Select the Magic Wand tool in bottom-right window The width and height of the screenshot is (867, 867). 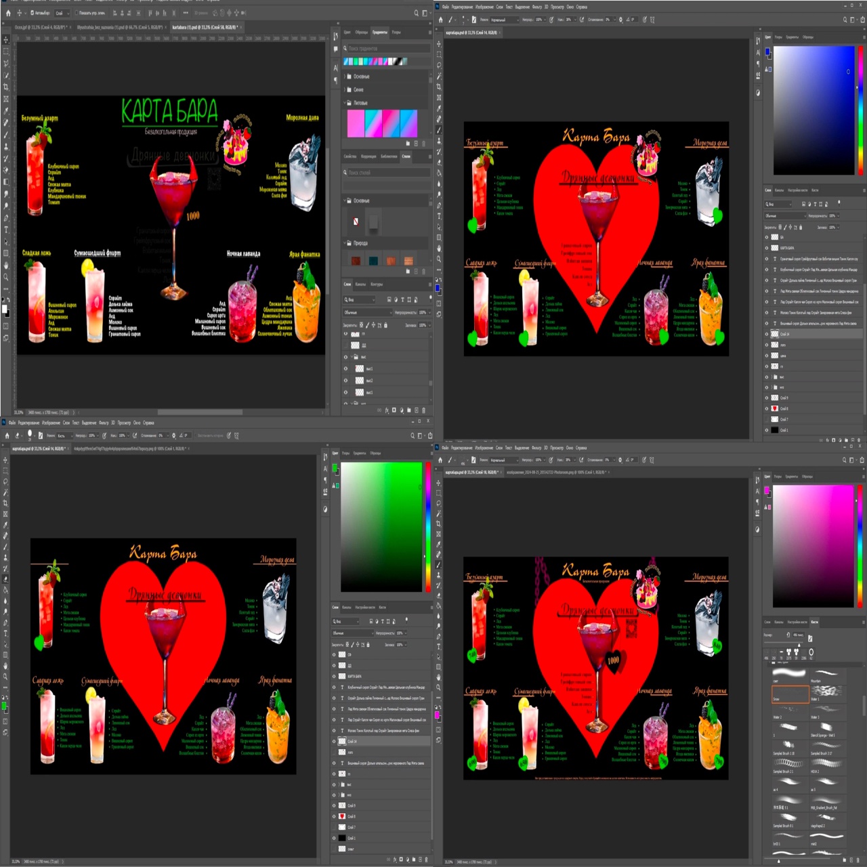pos(439,513)
